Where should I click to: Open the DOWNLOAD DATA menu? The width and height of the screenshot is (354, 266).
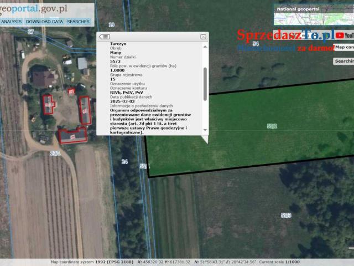click(x=44, y=22)
